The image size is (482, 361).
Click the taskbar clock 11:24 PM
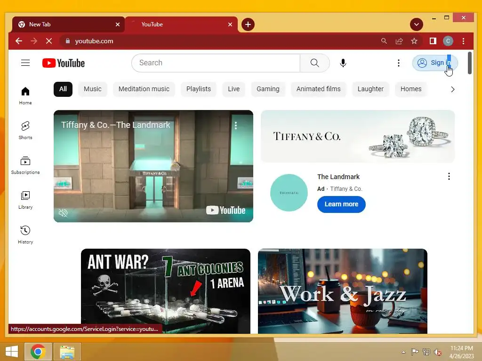(461, 352)
